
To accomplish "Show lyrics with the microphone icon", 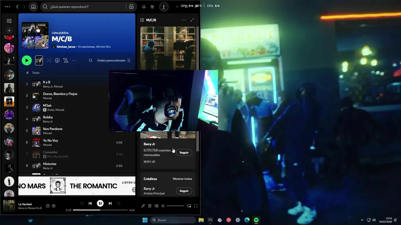I will [143, 206].
